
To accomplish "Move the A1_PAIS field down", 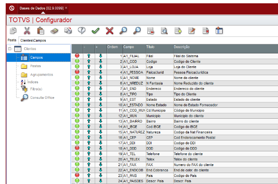I will point(101,175).
